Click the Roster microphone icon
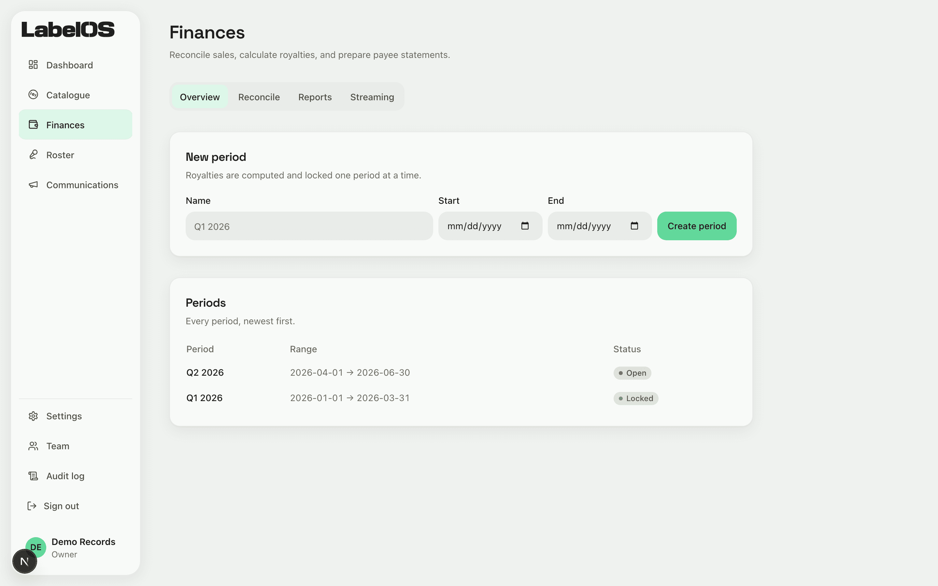The image size is (938, 586). click(33, 155)
